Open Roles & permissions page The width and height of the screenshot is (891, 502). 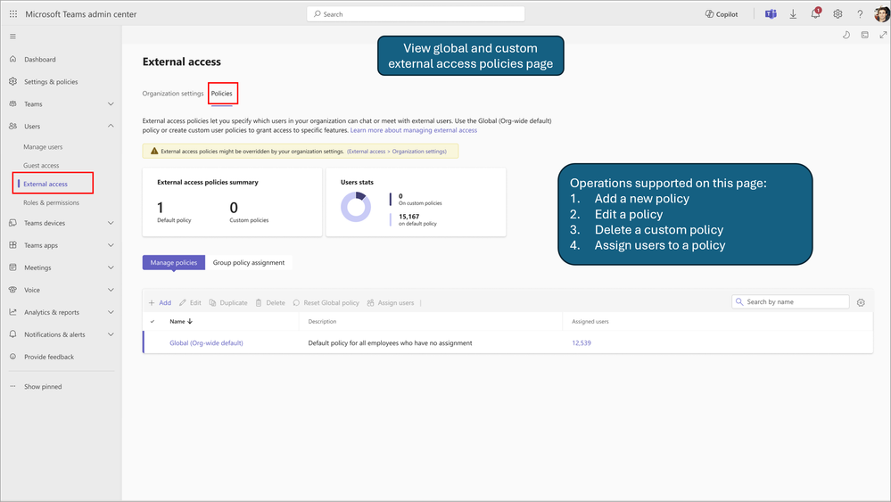tap(51, 202)
